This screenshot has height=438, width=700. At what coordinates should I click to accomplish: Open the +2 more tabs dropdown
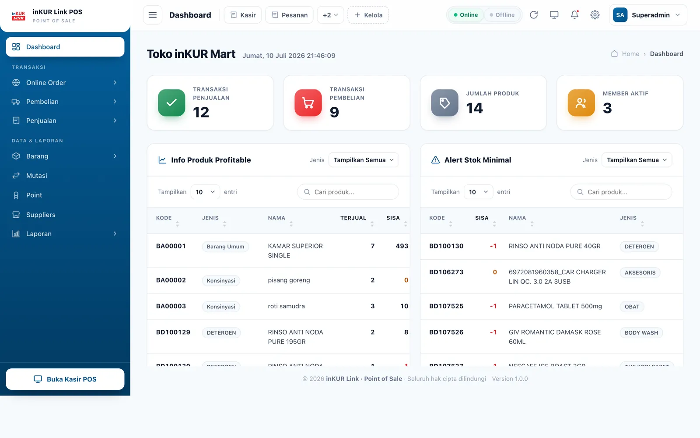tap(330, 15)
